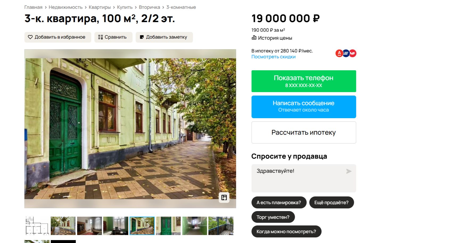Click Написать сообщение button
The image size is (467, 243).
click(x=304, y=107)
